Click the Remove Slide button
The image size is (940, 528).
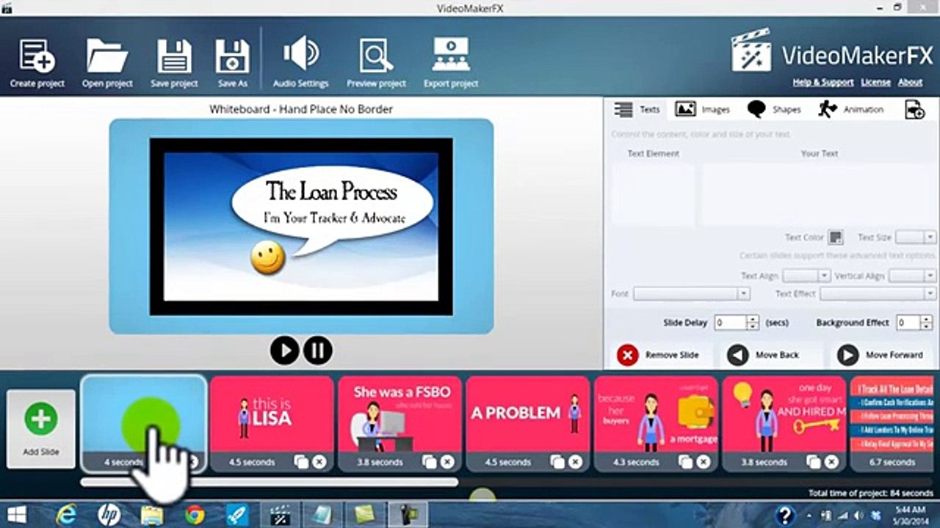click(x=659, y=356)
